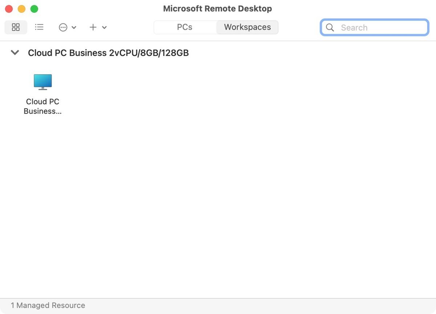This screenshot has width=436, height=314.
Task: Click the Search field
Action: pyautogui.click(x=375, y=28)
